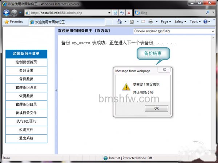218x163 pixels.
Task: Close the Message from webpage dialog
Action: tap(164, 70)
